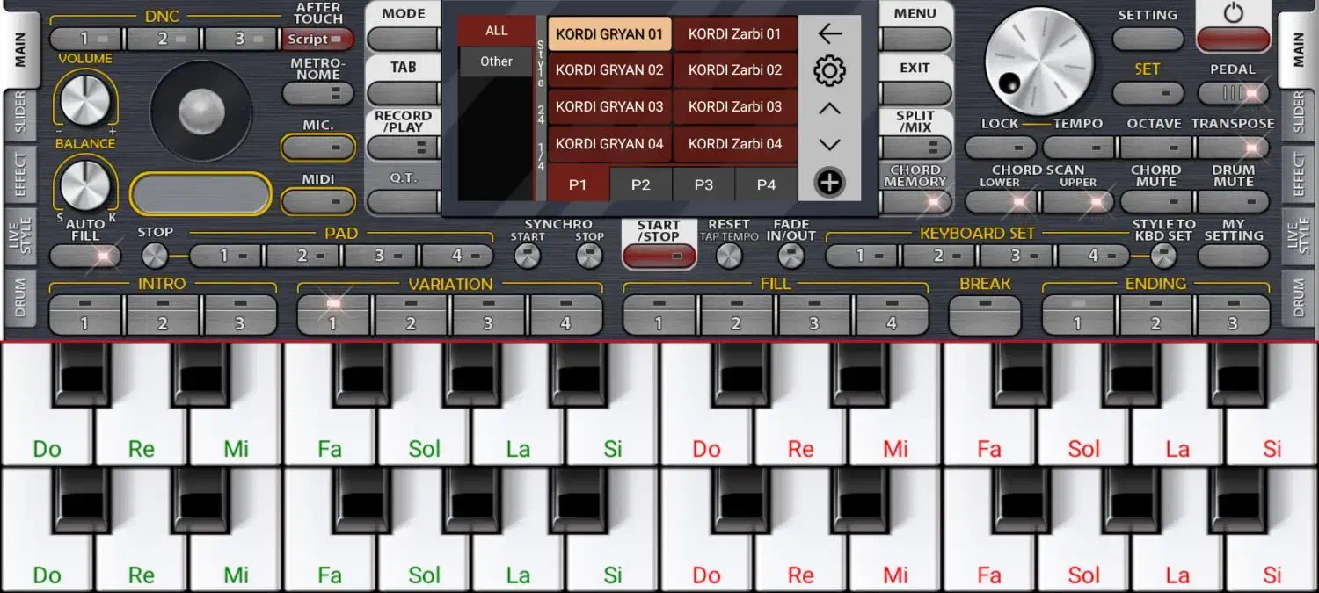Open page P4 in style list

tap(767, 184)
